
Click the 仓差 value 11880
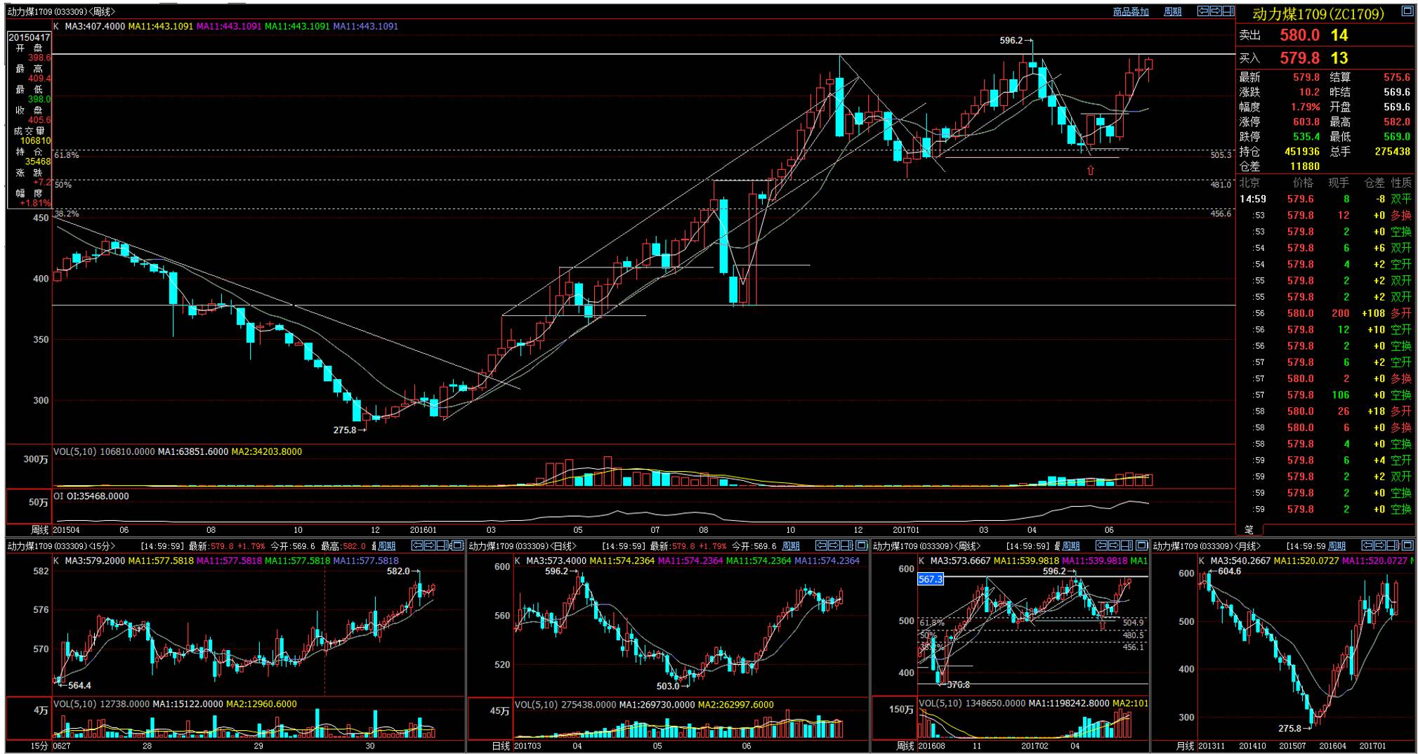click(x=1305, y=166)
